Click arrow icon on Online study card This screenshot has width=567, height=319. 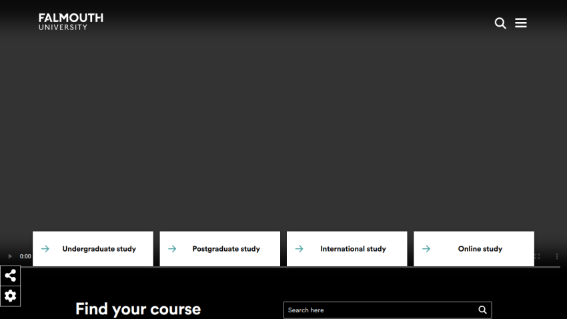426,249
